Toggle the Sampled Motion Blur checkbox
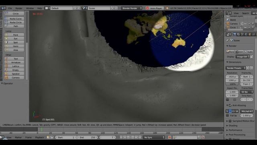Viewport: 257px width, 145px height. [x=230, y=121]
